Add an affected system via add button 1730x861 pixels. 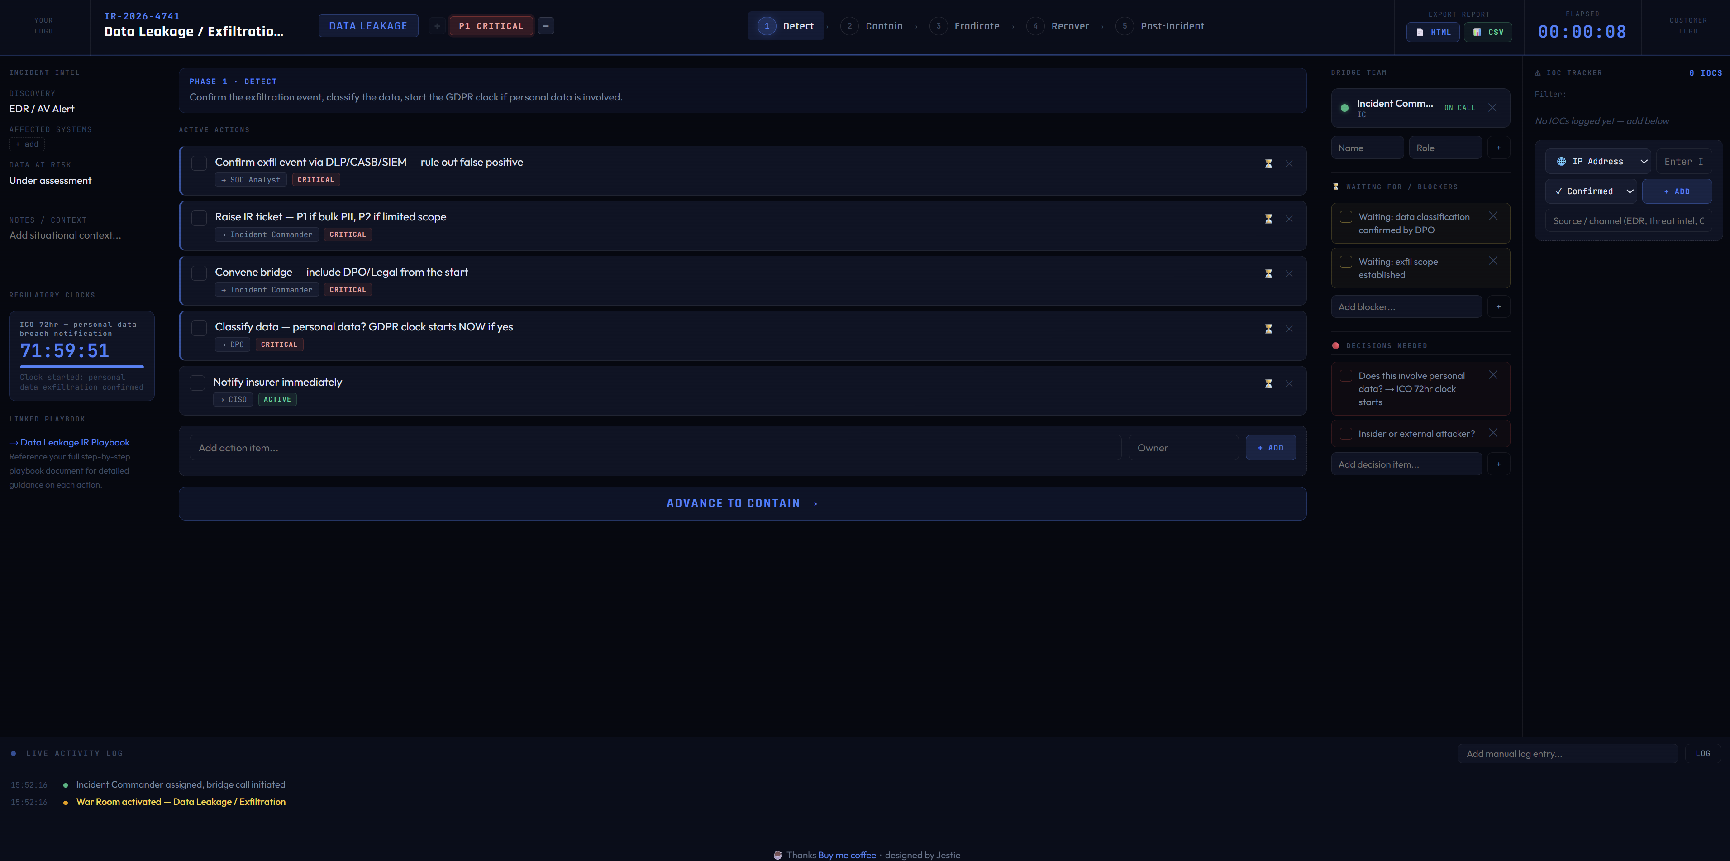click(27, 144)
